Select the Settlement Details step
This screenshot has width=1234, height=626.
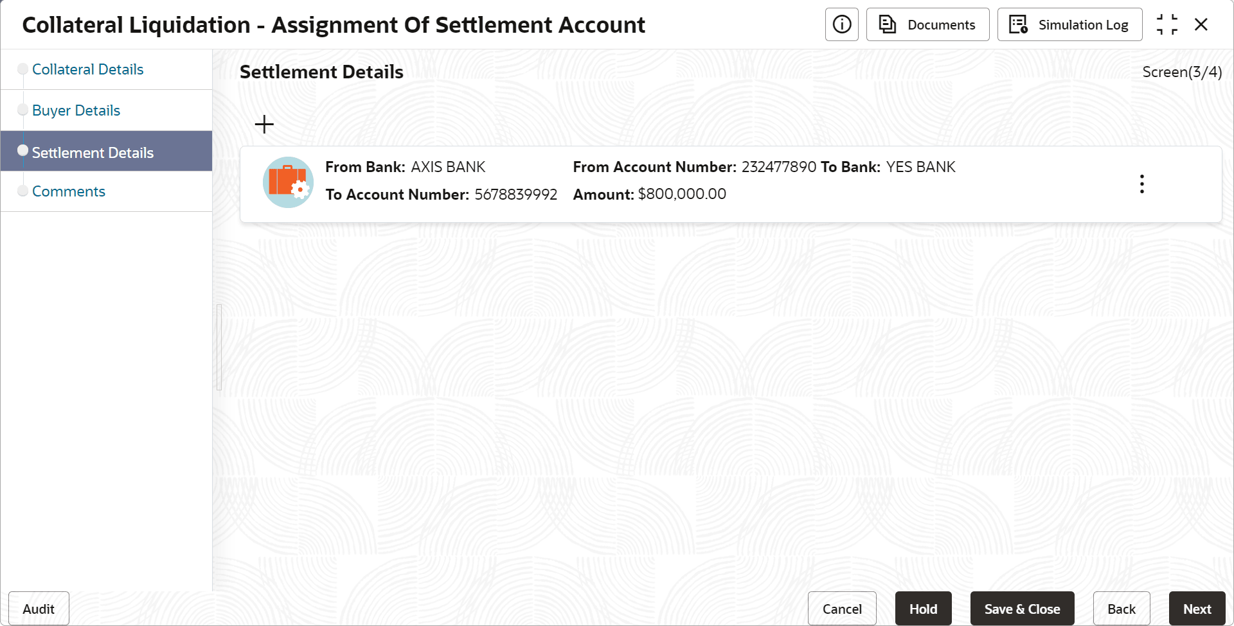click(x=93, y=153)
